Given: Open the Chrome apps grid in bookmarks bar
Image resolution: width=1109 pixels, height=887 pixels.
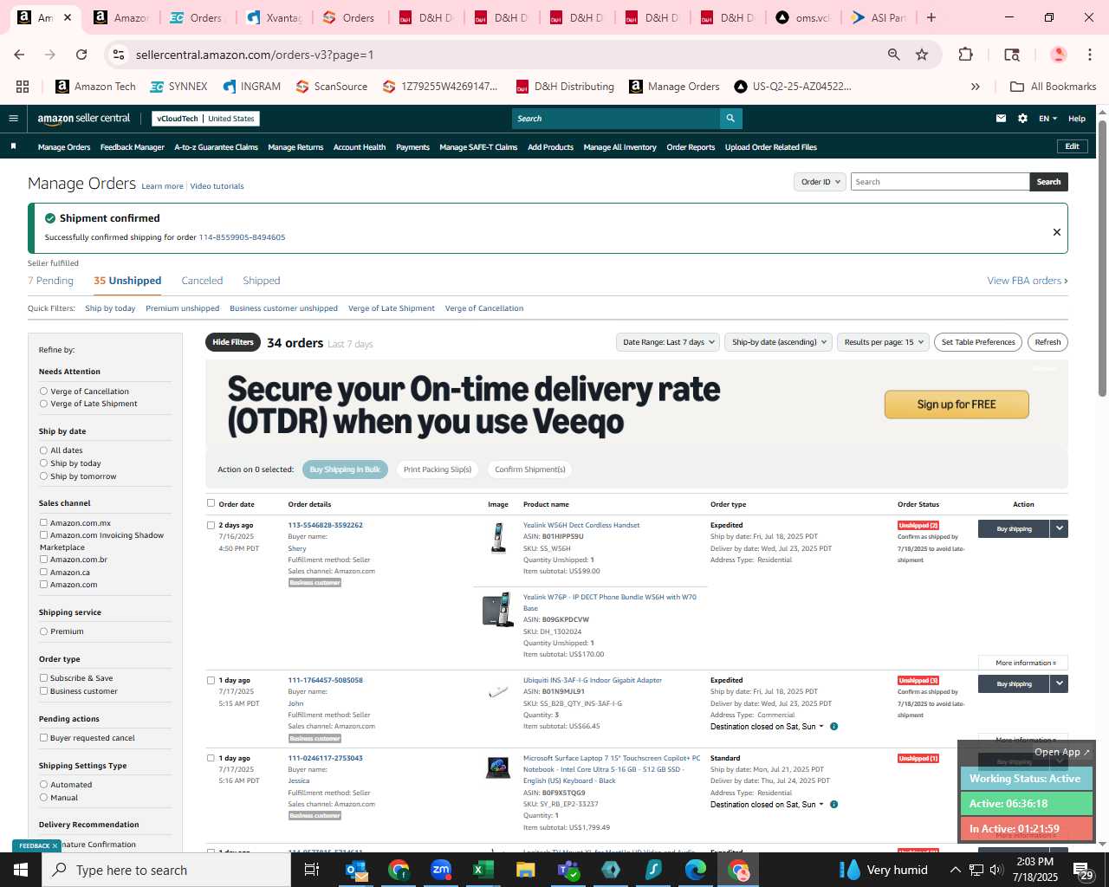Looking at the screenshot, I should (23, 87).
